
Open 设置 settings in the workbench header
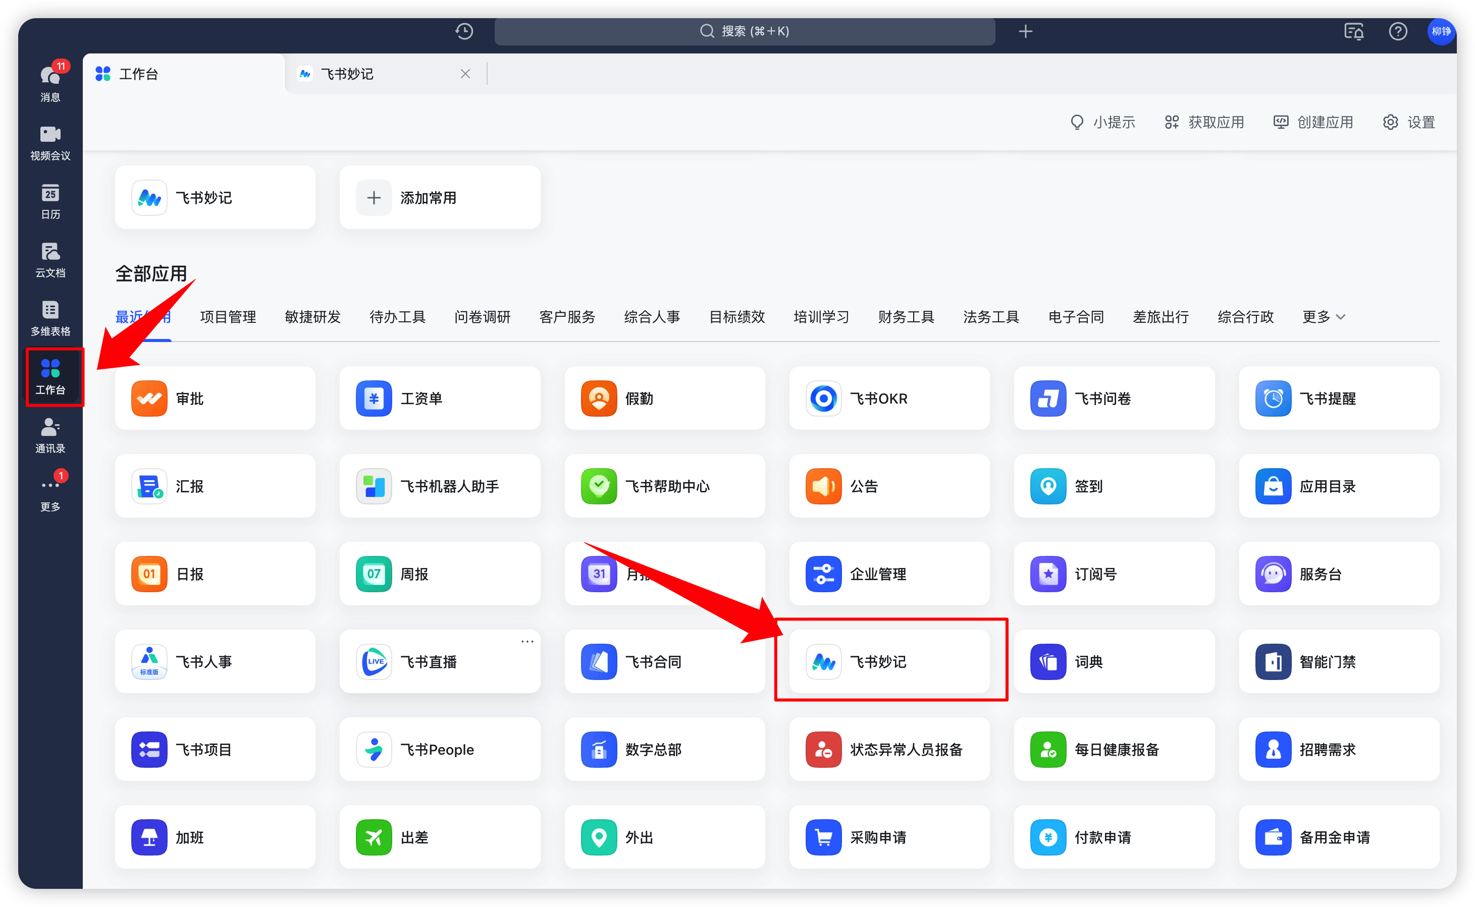1409,123
